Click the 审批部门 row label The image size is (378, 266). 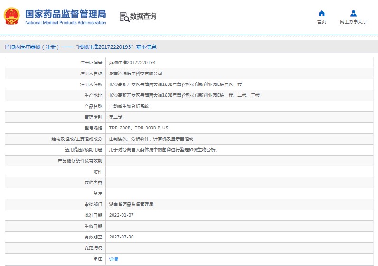pyautogui.click(x=93, y=204)
